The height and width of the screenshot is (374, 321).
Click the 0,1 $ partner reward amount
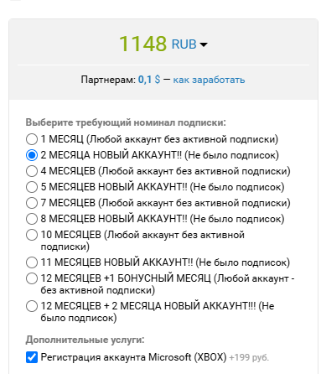(x=149, y=80)
